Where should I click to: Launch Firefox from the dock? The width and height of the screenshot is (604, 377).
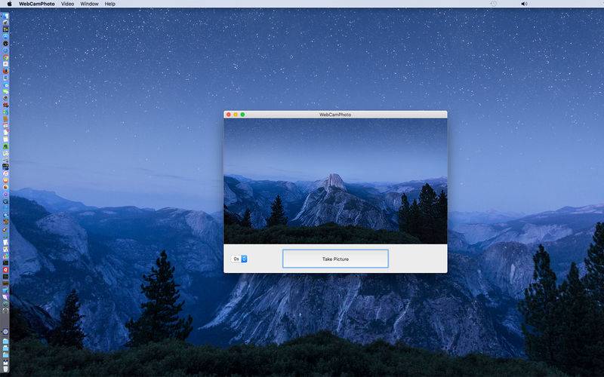6,71
